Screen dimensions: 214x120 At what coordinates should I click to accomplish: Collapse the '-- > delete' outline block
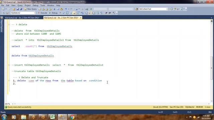pos(9,24)
